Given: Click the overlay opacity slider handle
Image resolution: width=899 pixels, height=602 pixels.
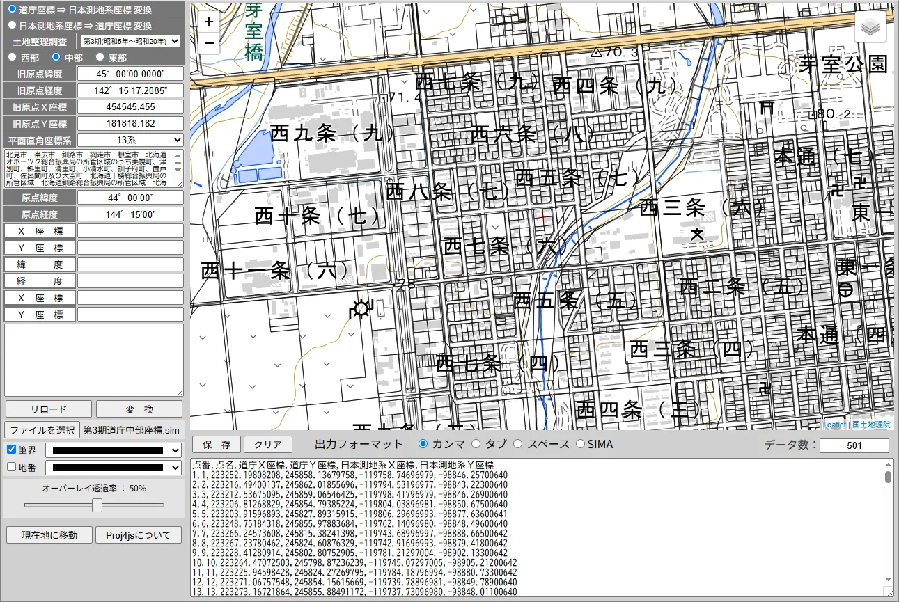Looking at the screenshot, I should coord(97,505).
